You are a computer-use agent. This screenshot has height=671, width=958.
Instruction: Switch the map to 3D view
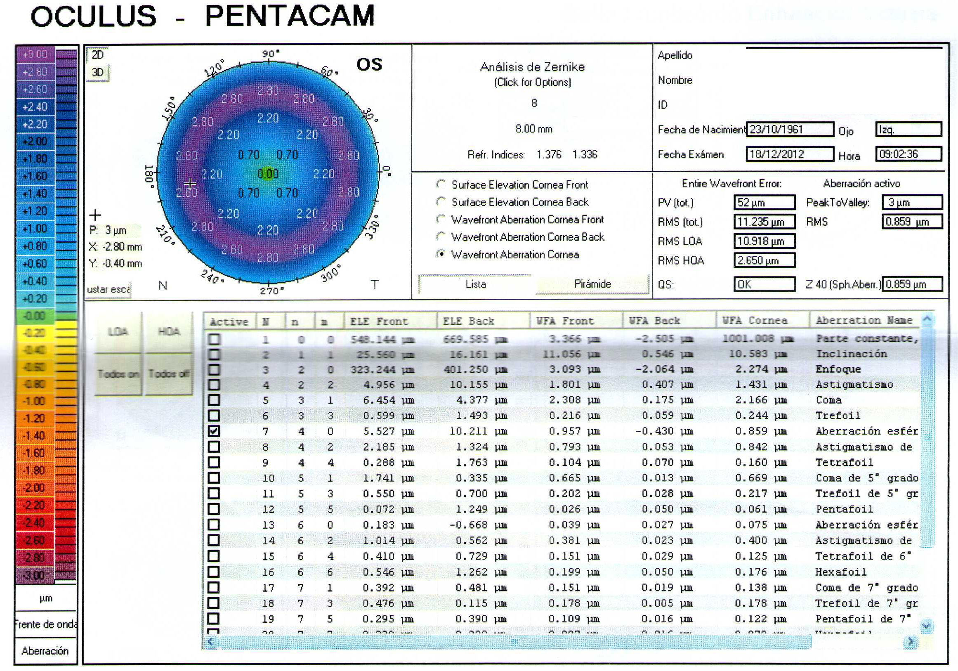pyautogui.click(x=97, y=73)
